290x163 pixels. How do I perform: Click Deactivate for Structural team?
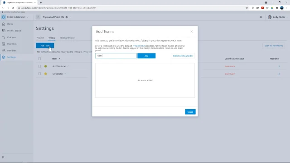230,74
